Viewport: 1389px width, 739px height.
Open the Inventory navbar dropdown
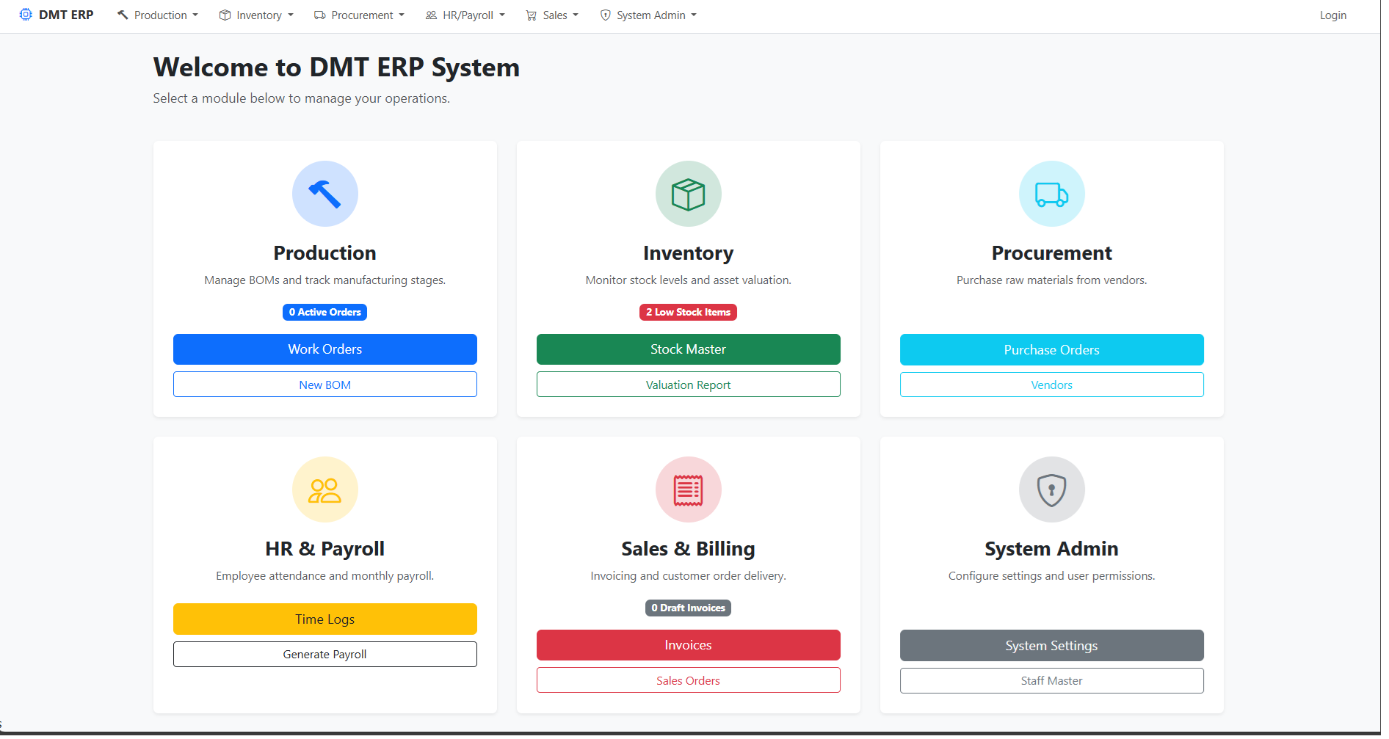(x=257, y=15)
